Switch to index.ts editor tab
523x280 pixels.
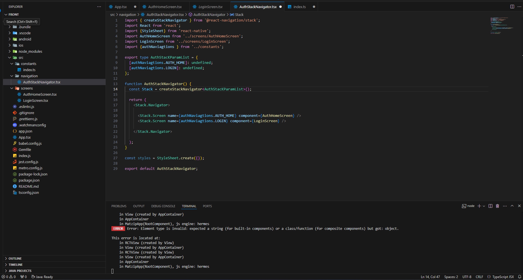pos(300,7)
